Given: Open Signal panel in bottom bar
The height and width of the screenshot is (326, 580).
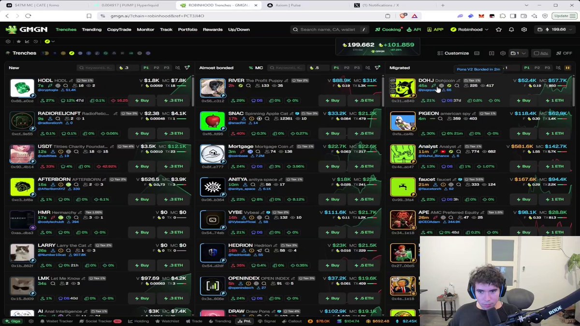Looking at the screenshot, I should [267, 321].
